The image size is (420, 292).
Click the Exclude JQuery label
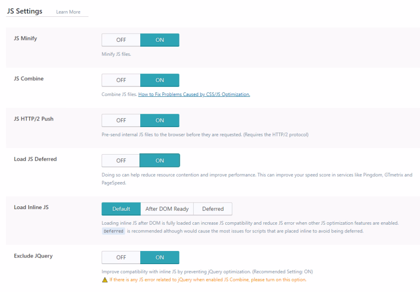click(x=33, y=256)
